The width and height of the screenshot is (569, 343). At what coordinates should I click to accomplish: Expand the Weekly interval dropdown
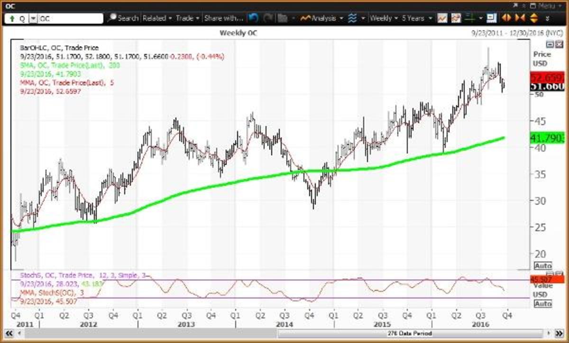[384, 18]
